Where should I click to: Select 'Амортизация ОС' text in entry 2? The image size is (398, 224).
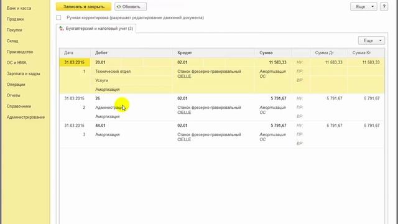click(272, 110)
